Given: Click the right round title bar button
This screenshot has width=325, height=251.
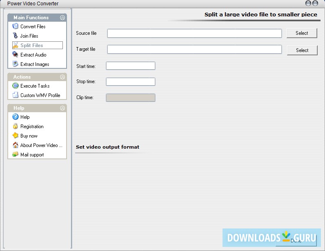Looking at the screenshot, I should pos(315,3).
